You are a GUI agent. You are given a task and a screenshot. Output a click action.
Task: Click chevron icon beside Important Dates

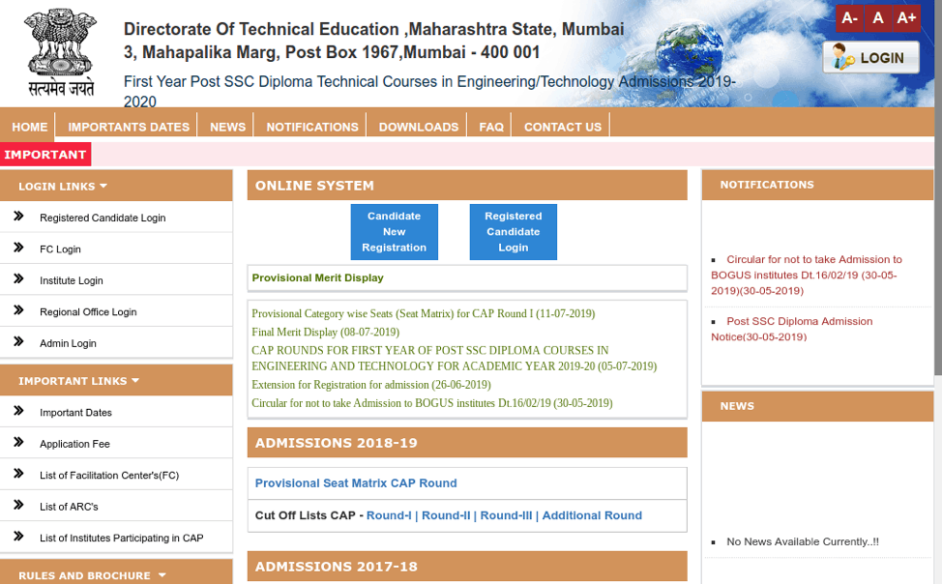pyautogui.click(x=18, y=411)
